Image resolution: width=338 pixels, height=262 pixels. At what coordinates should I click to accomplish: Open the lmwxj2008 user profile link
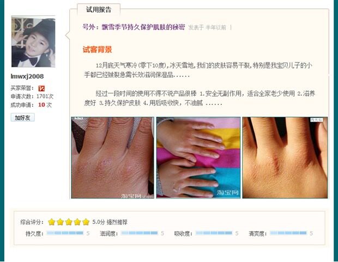pyautogui.click(x=27, y=76)
